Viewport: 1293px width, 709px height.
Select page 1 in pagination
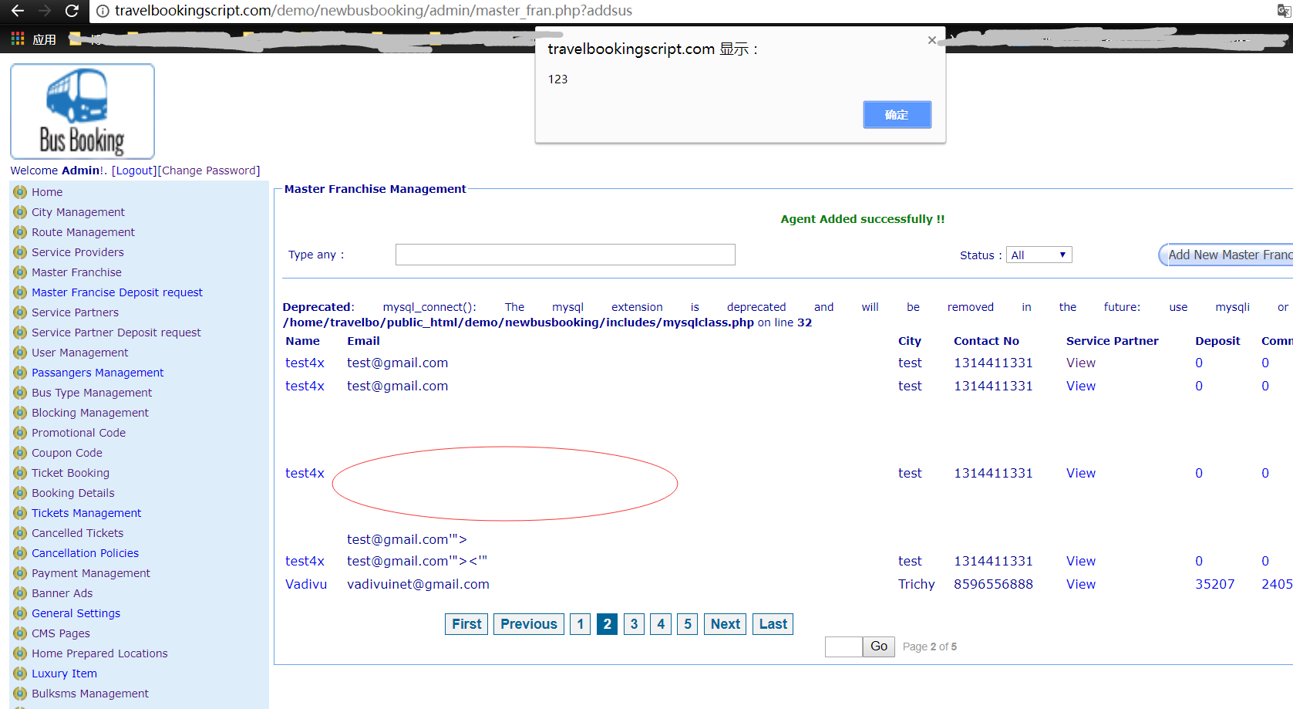click(x=581, y=624)
